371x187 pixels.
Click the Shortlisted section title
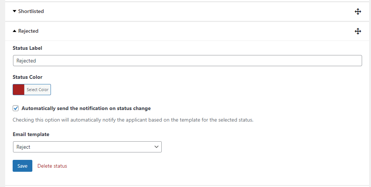[31, 11]
